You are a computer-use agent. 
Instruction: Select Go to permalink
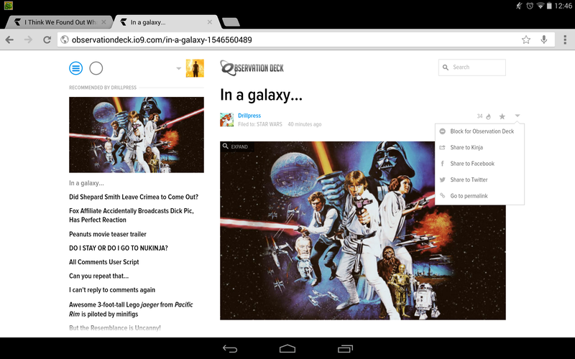point(479,195)
